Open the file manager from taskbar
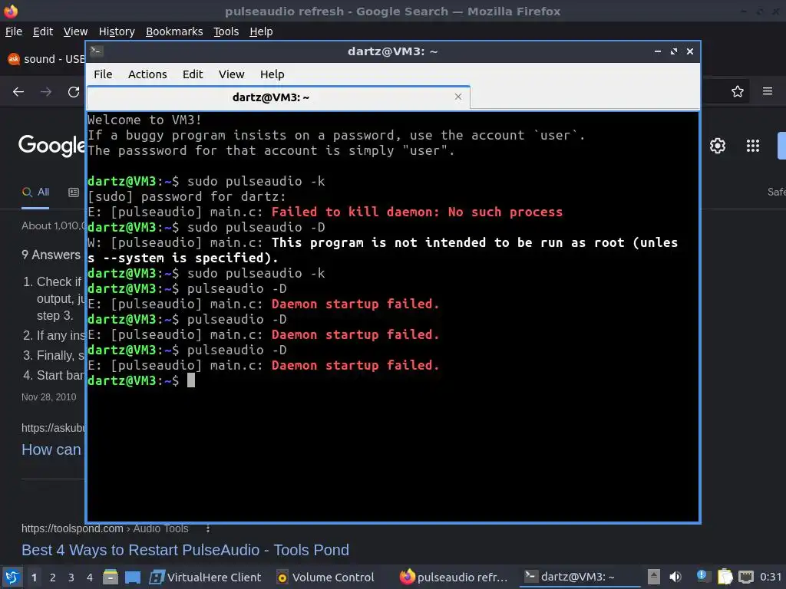This screenshot has width=786, height=589. (111, 577)
